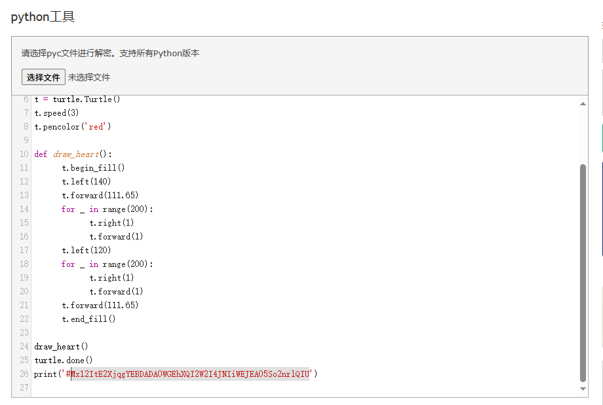The image size is (603, 405).
Task: Click the t.pencolor('red') code line
Action: (x=73, y=127)
